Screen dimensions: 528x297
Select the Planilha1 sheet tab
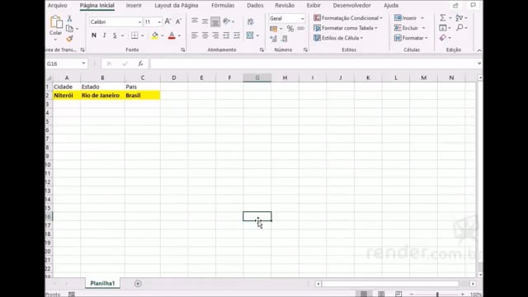pos(102,283)
